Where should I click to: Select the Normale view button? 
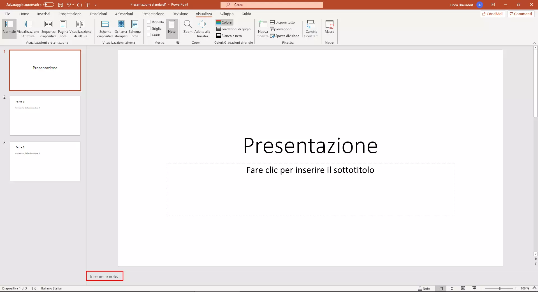pos(9,29)
